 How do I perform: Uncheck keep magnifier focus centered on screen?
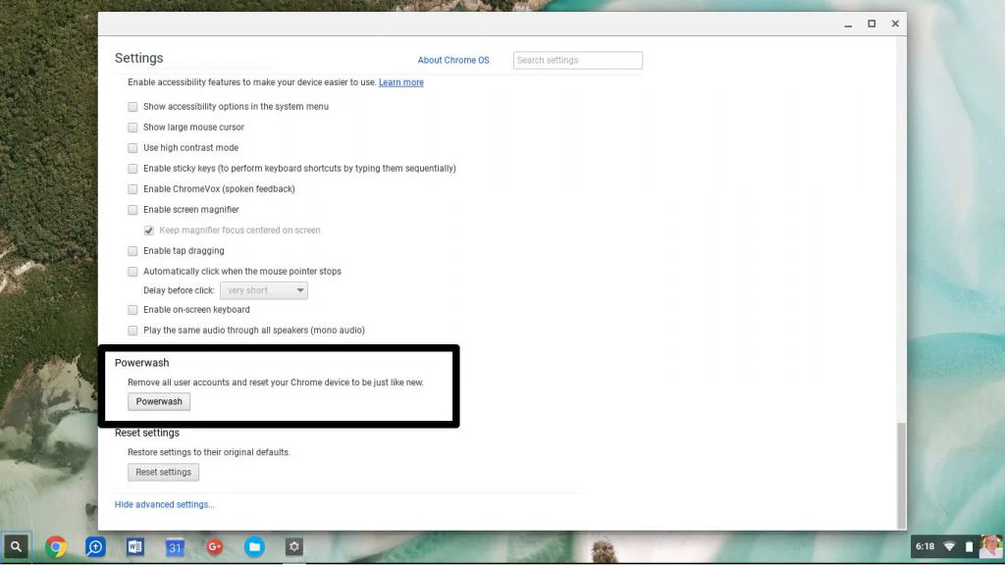pyautogui.click(x=148, y=230)
